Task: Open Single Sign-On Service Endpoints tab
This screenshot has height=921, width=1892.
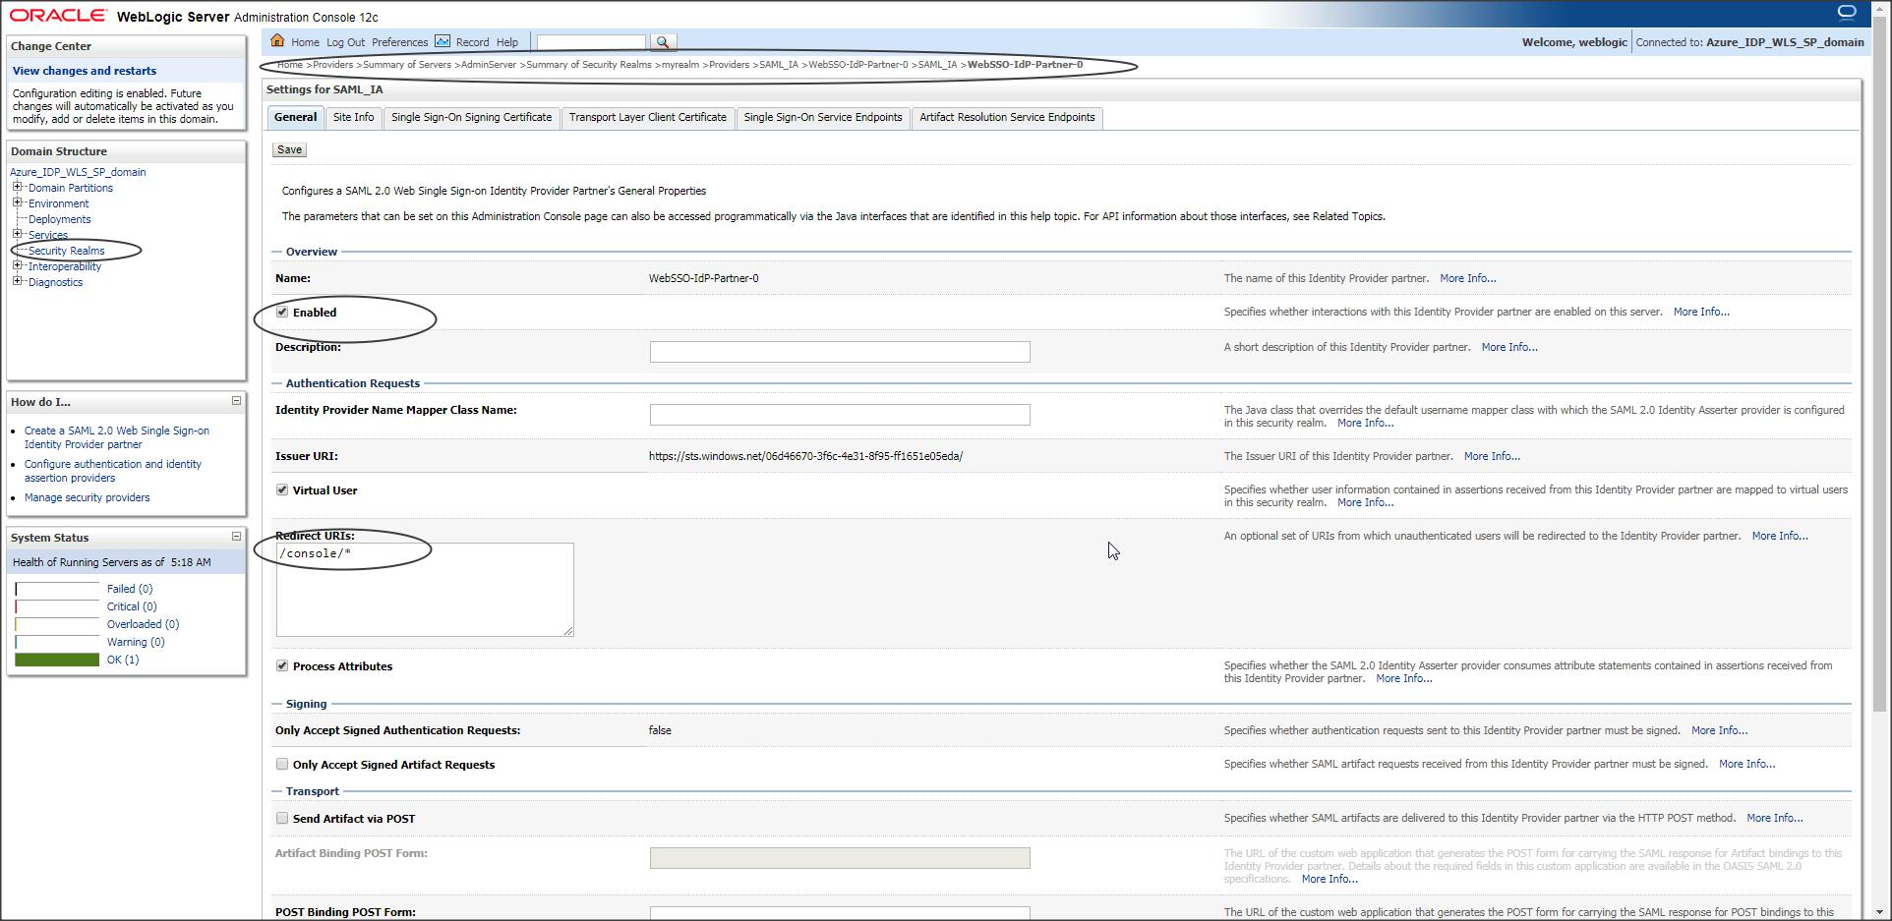Action: tap(823, 118)
